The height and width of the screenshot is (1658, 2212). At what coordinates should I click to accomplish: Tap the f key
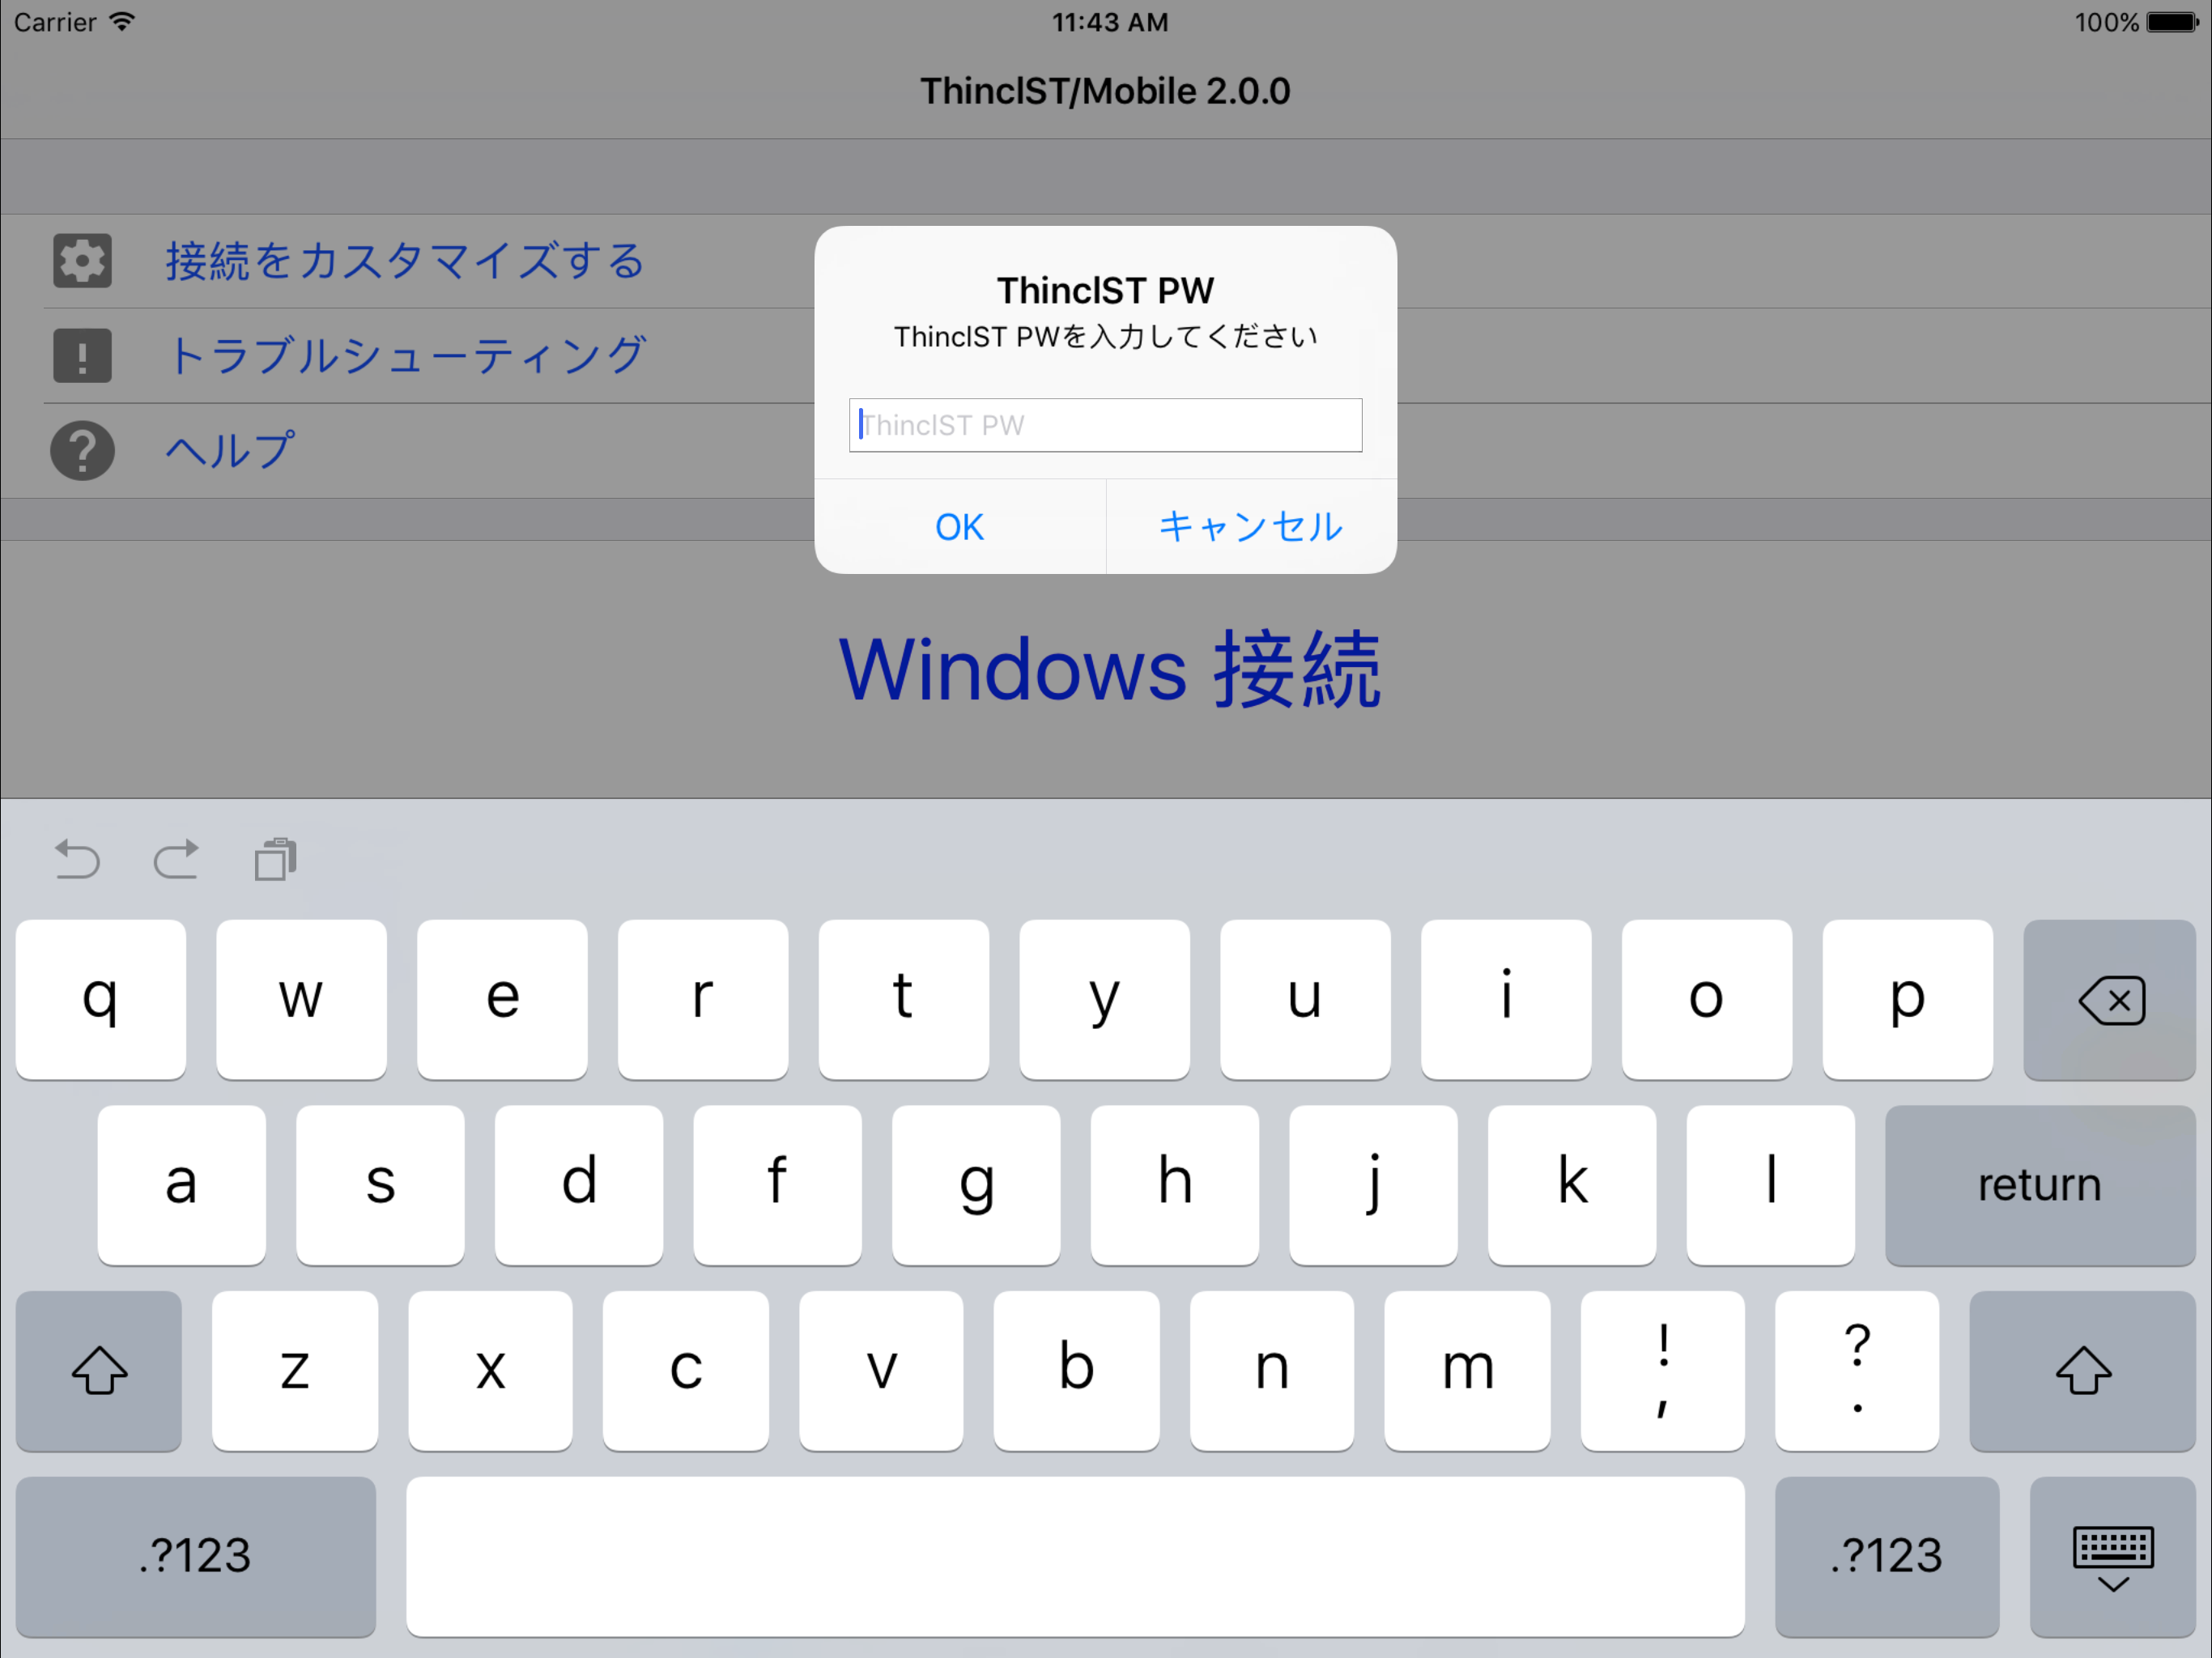click(777, 1185)
